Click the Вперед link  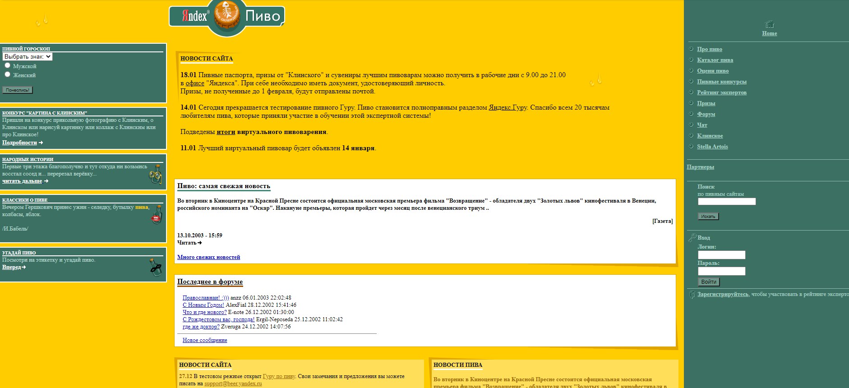pos(11,267)
